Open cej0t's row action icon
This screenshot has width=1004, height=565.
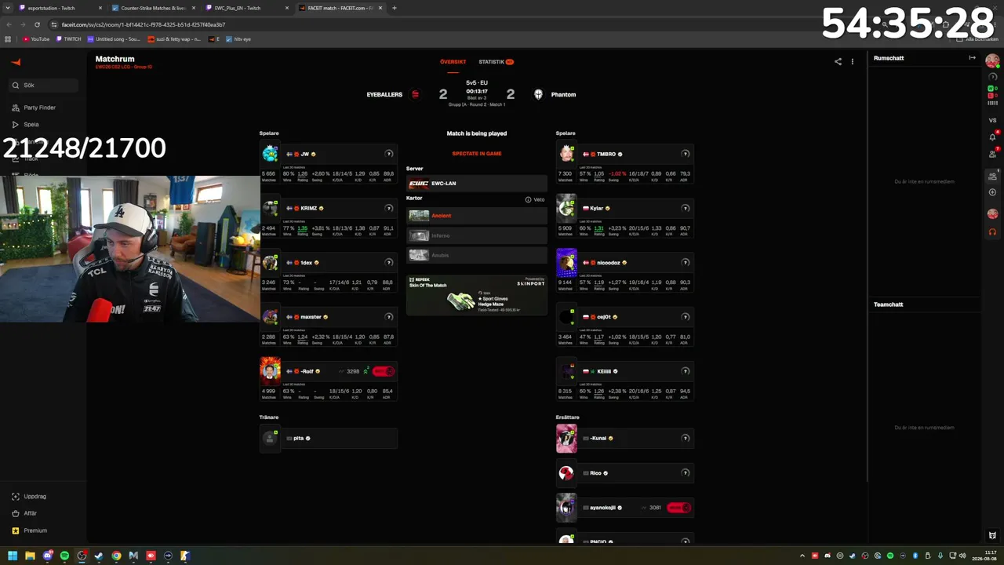[685, 317]
